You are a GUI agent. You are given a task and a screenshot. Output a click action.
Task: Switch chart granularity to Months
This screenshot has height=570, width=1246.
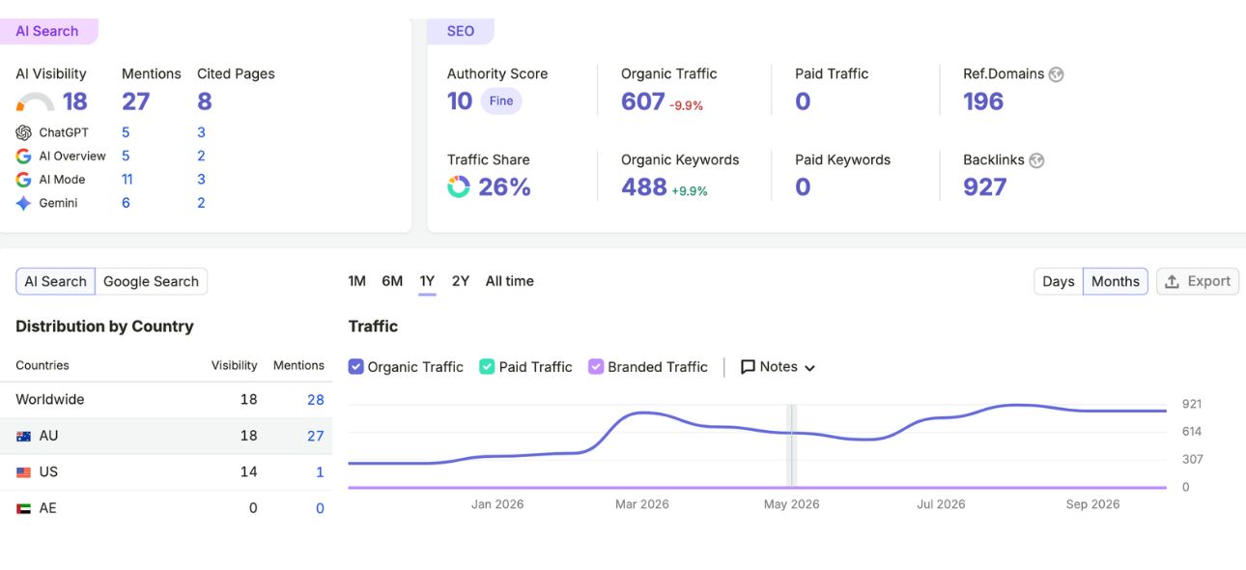[1116, 281]
